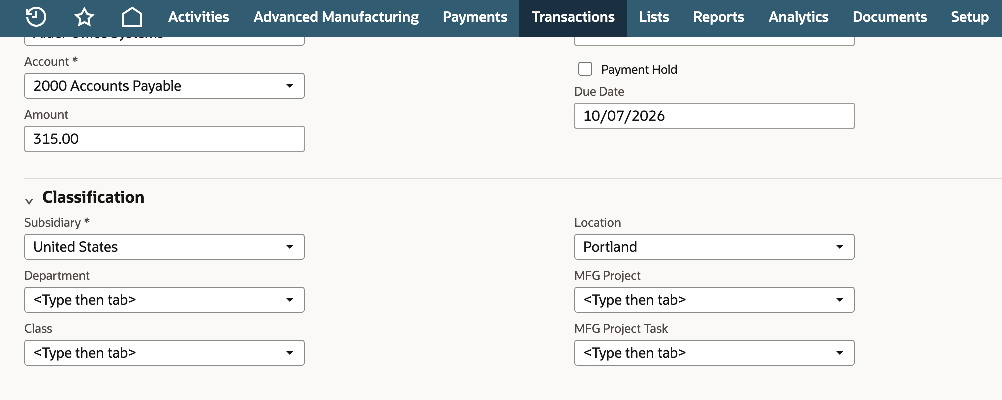Open the Advanced Manufacturing menu
The height and width of the screenshot is (400, 1002).
(x=336, y=17)
